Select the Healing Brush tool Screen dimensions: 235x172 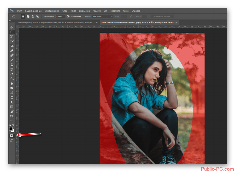[12, 55]
